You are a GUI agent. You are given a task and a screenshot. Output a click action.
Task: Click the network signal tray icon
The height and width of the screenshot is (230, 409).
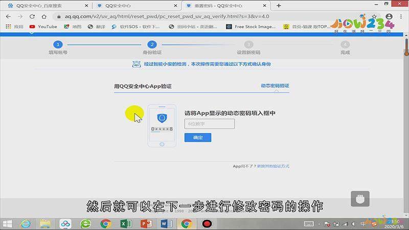[x=345, y=224]
